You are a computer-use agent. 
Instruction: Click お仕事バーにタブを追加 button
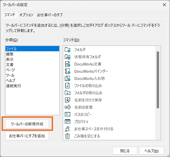point(27,136)
